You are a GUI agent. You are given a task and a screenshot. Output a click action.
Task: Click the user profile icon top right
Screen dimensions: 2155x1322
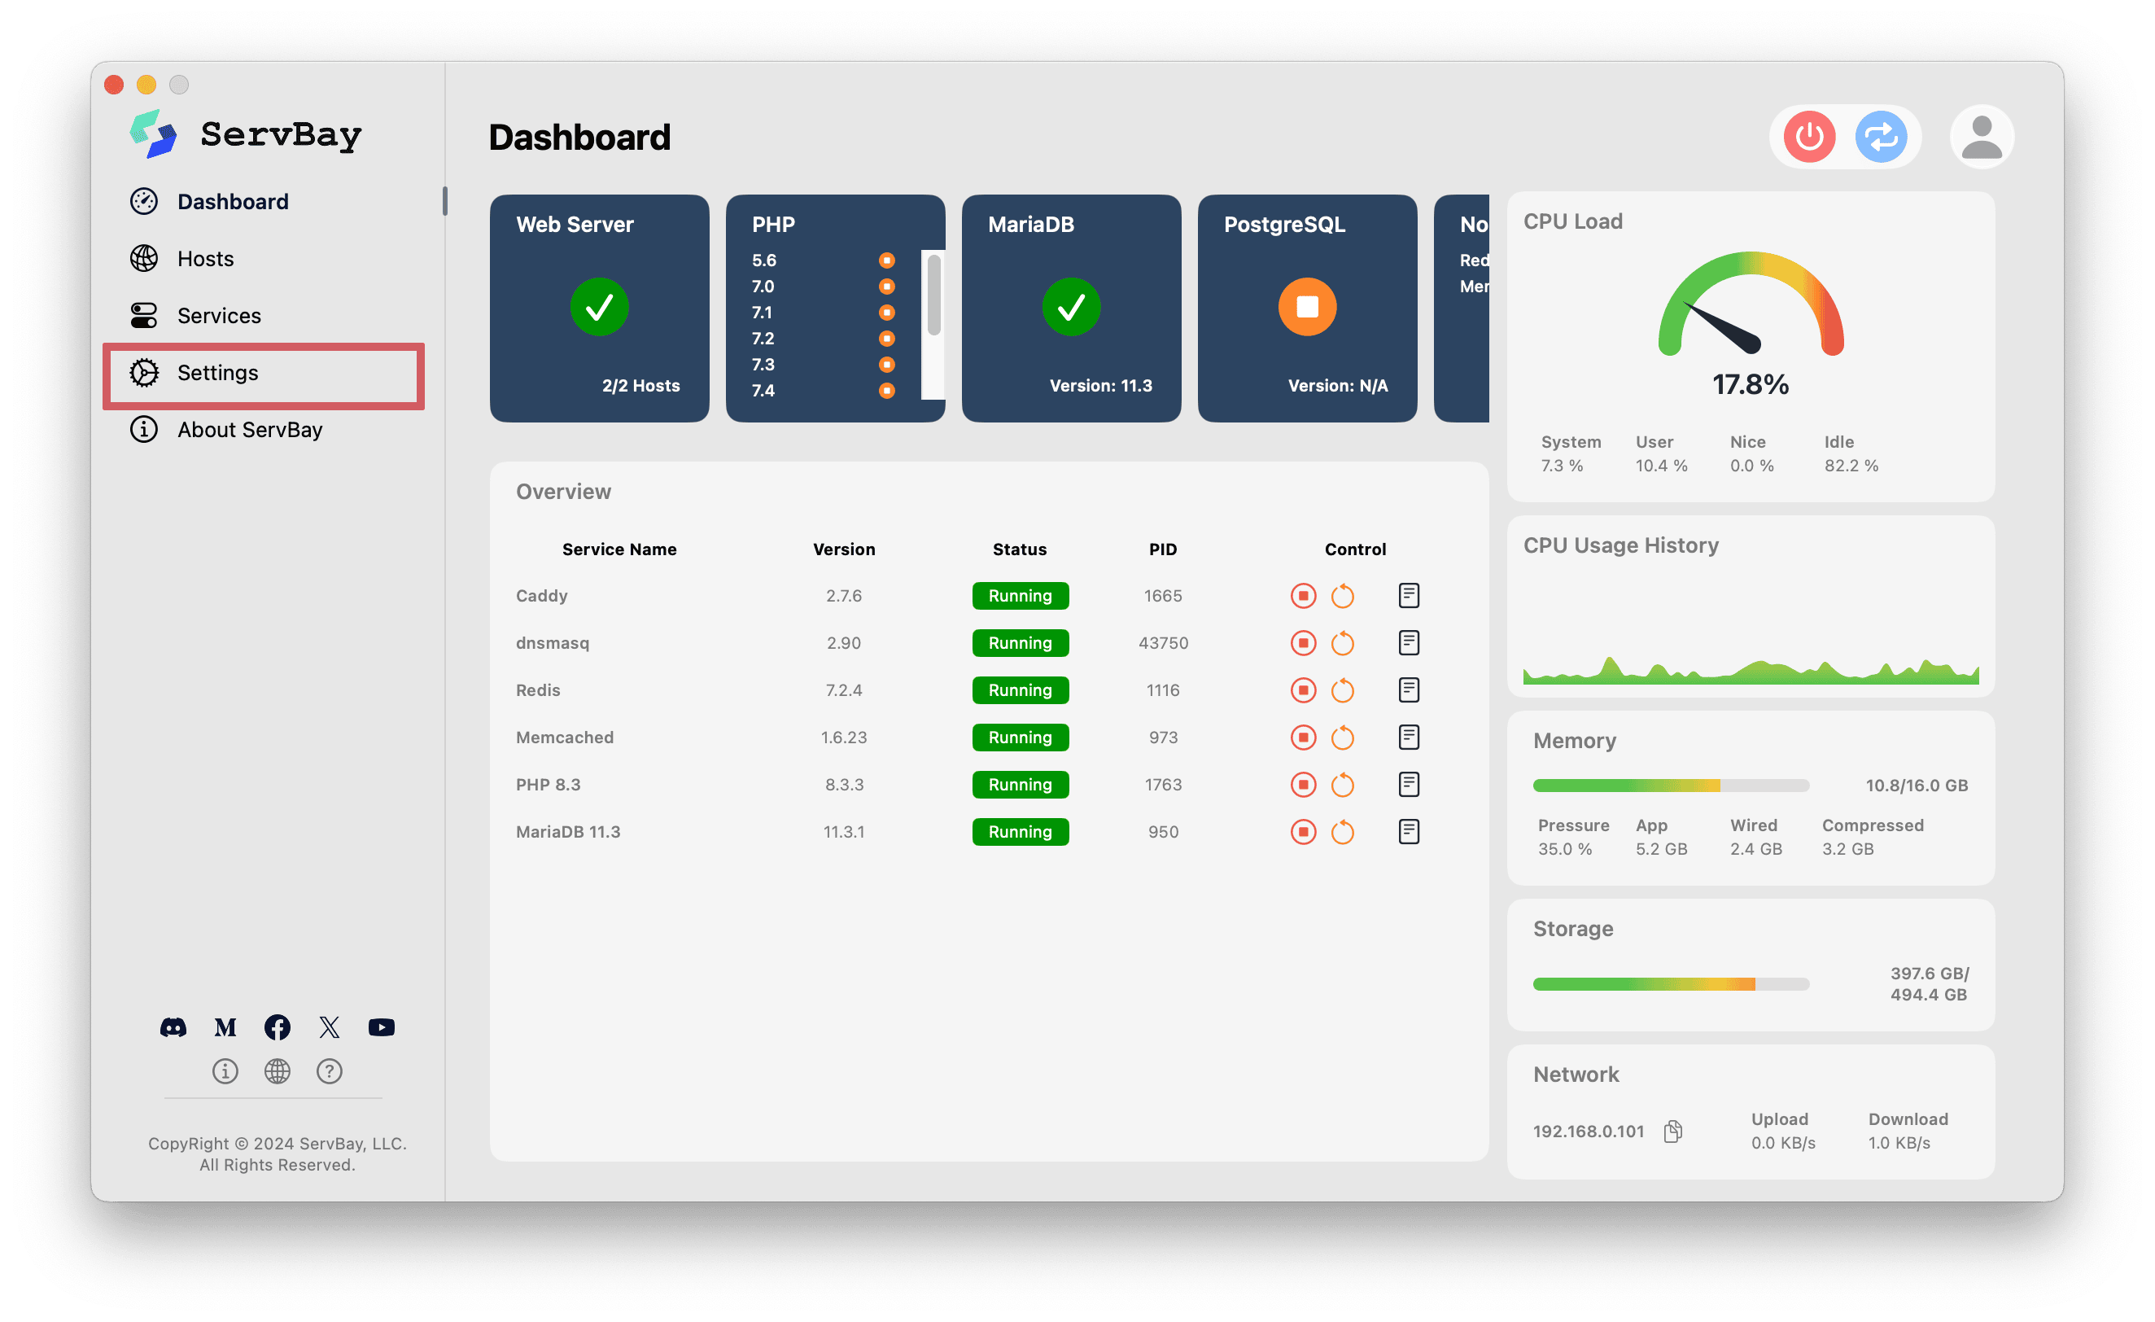tap(1978, 137)
